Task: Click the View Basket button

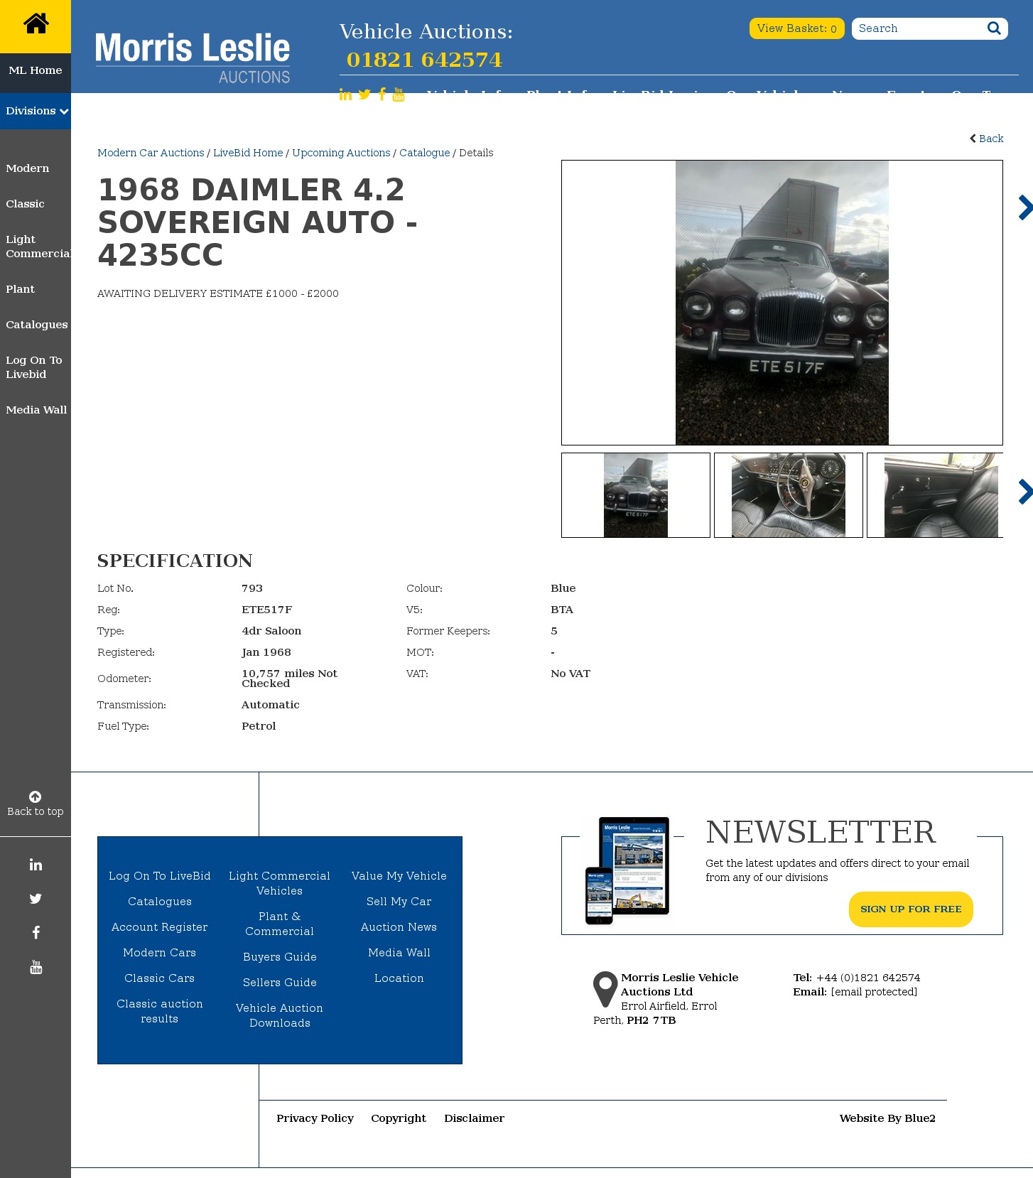Action: (796, 28)
